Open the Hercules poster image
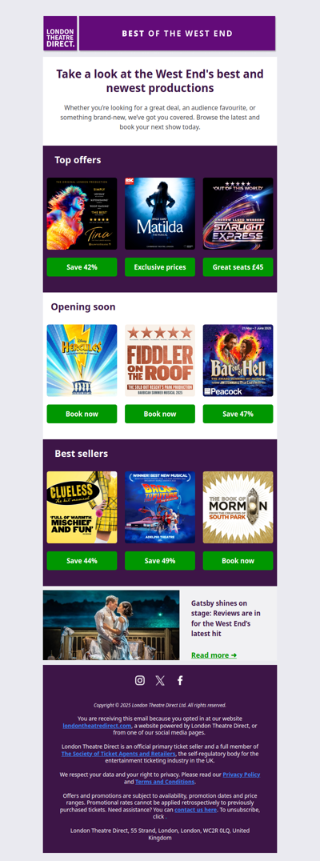Viewport: 320px width, 861px height. [x=82, y=360]
